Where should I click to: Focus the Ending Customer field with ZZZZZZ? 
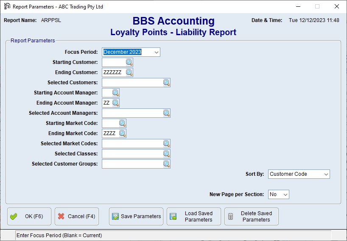click(x=114, y=72)
